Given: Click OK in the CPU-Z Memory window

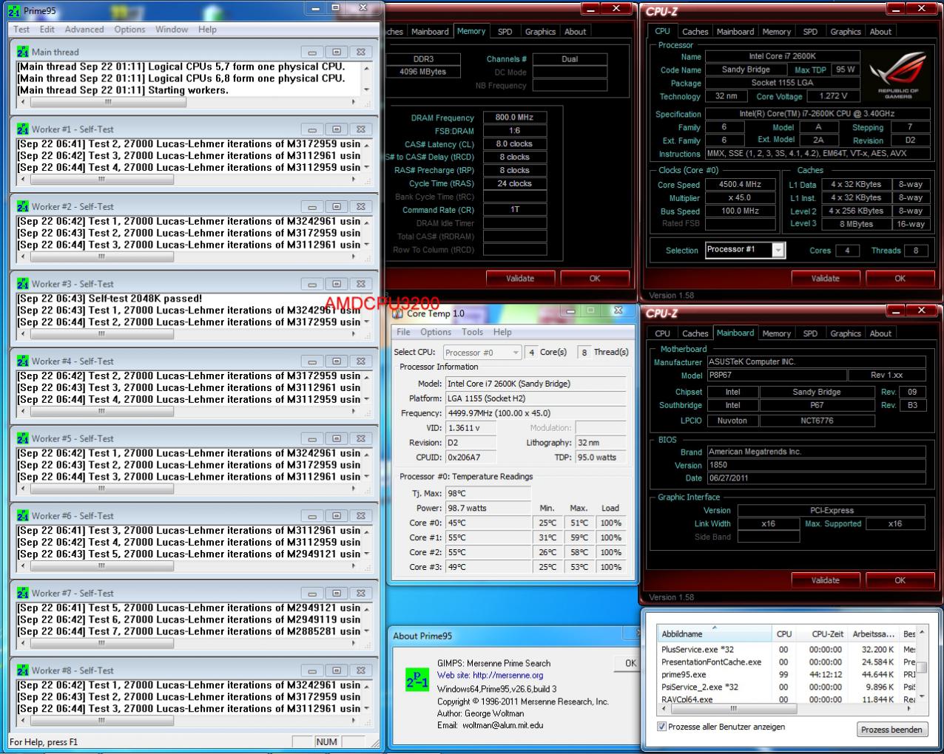Looking at the screenshot, I should point(595,279).
